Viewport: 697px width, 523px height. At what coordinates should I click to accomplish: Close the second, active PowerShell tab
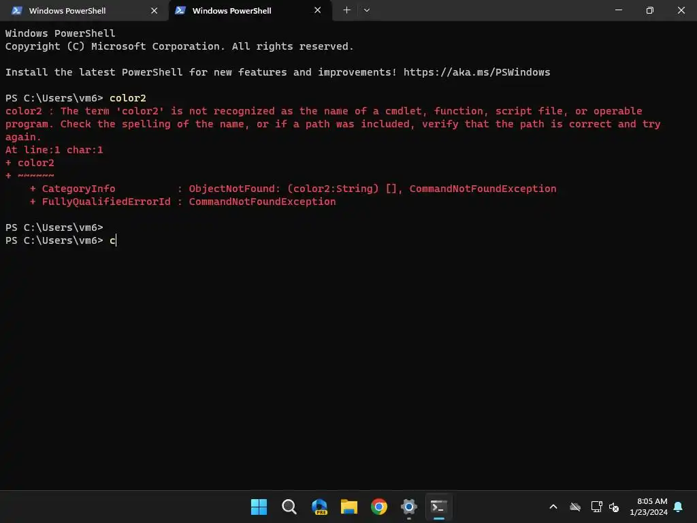point(317,10)
